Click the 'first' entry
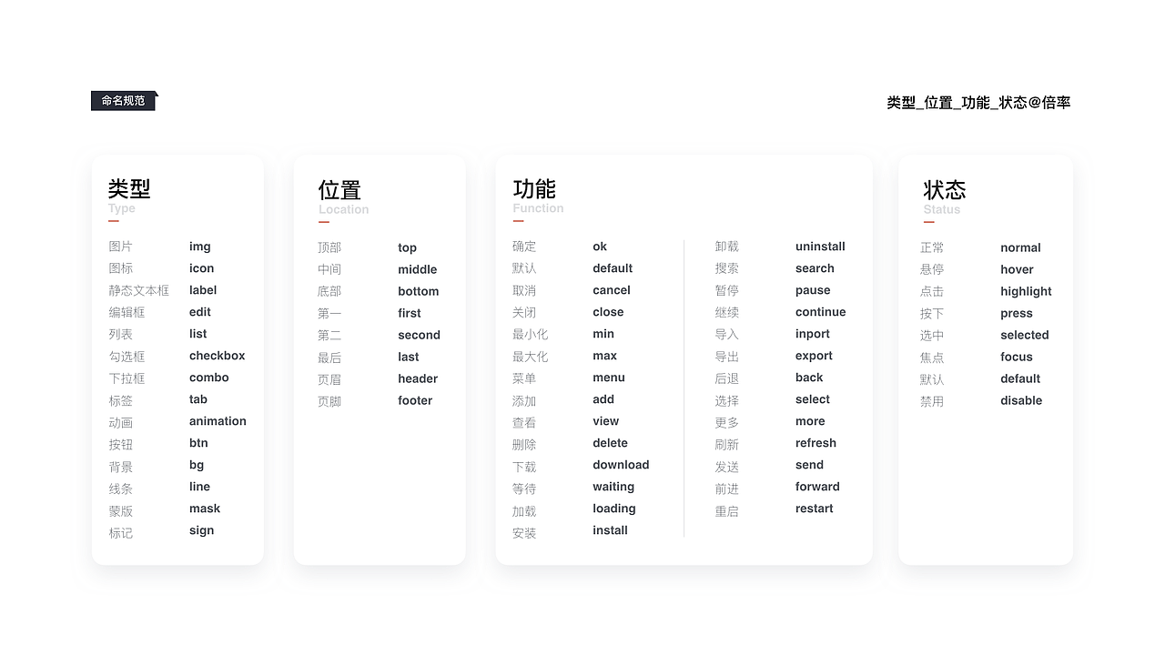The height and width of the screenshot is (655, 1165). [x=410, y=313]
